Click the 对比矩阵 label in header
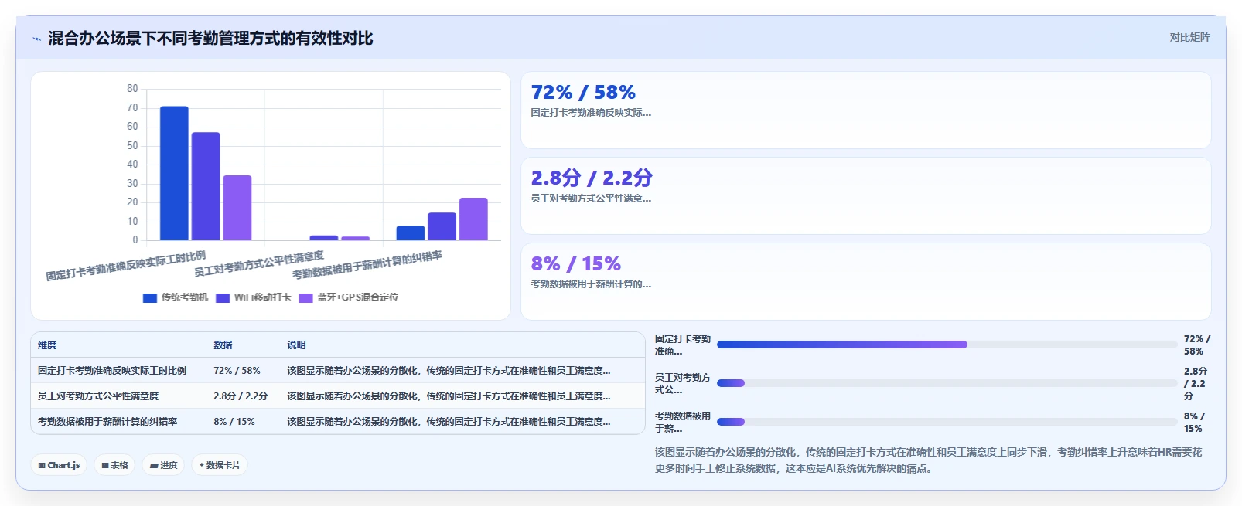Image resolution: width=1242 pixels, height=506 pixels. [1189, 37]
